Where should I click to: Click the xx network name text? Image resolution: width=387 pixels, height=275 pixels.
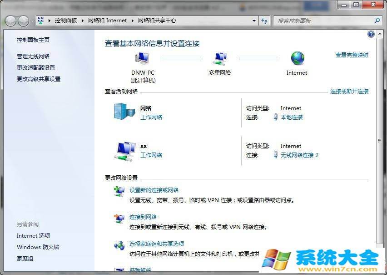pyautogui.click(x=144, y=146)
